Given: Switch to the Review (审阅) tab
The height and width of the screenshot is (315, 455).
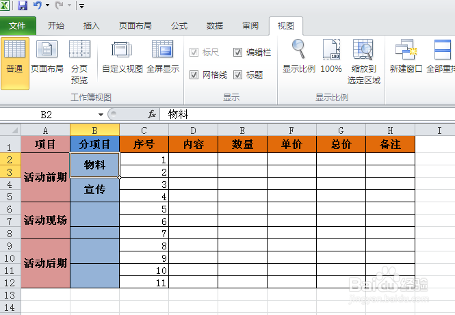Looking at the screenshot, I should pos(250,26).
